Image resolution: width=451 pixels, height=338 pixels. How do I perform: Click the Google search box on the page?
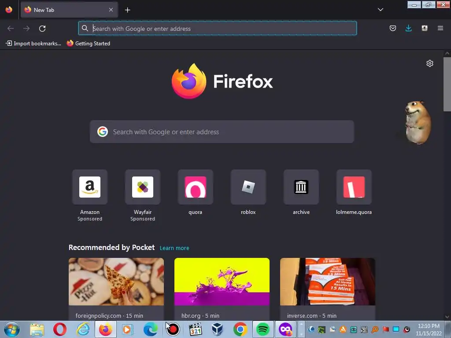point(222,132)
